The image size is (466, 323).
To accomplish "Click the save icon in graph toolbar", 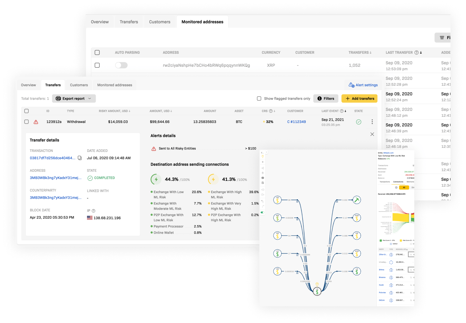I will 263,183.
